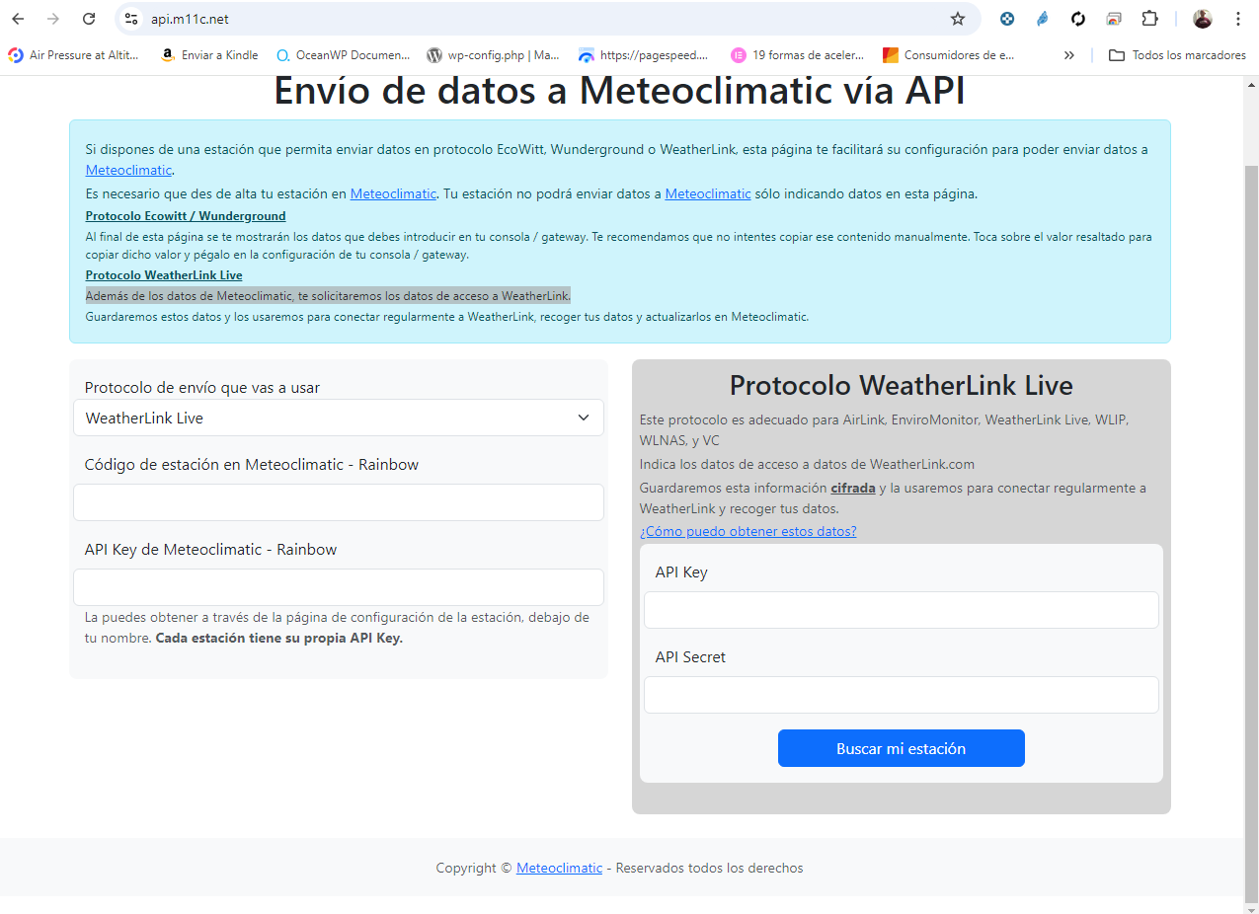This screenshot has width=1259, height=914.
Task: Open the Todos los marcadores folder
Action: click(1177, 55)
